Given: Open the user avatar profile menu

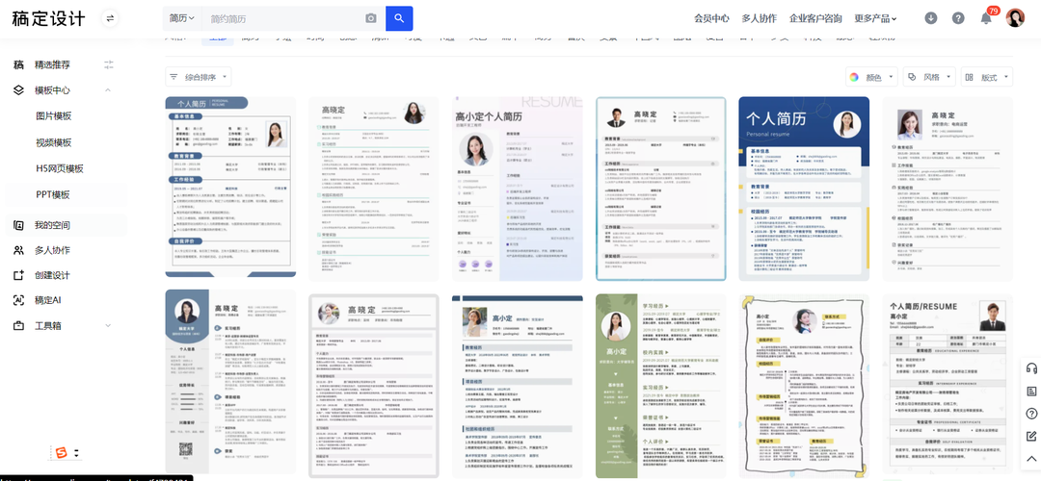Looking at the screenshot, I should point(1015,18).
